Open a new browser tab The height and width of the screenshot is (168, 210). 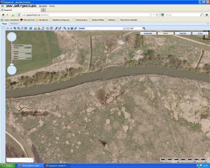43,10
